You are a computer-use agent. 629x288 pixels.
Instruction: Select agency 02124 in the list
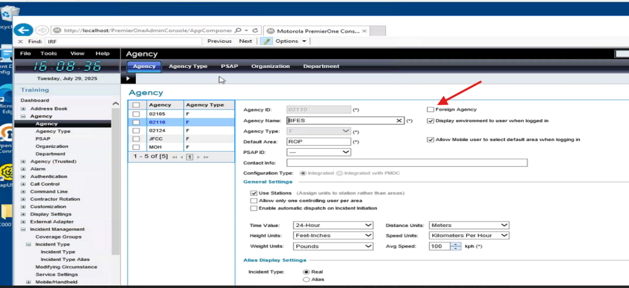(157, 131)
